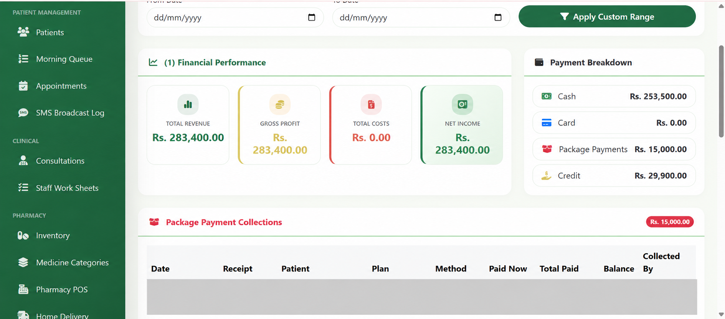Screen dimensions: 725x319
Task: Click the Method column header
Action: (x=451, y=268)
